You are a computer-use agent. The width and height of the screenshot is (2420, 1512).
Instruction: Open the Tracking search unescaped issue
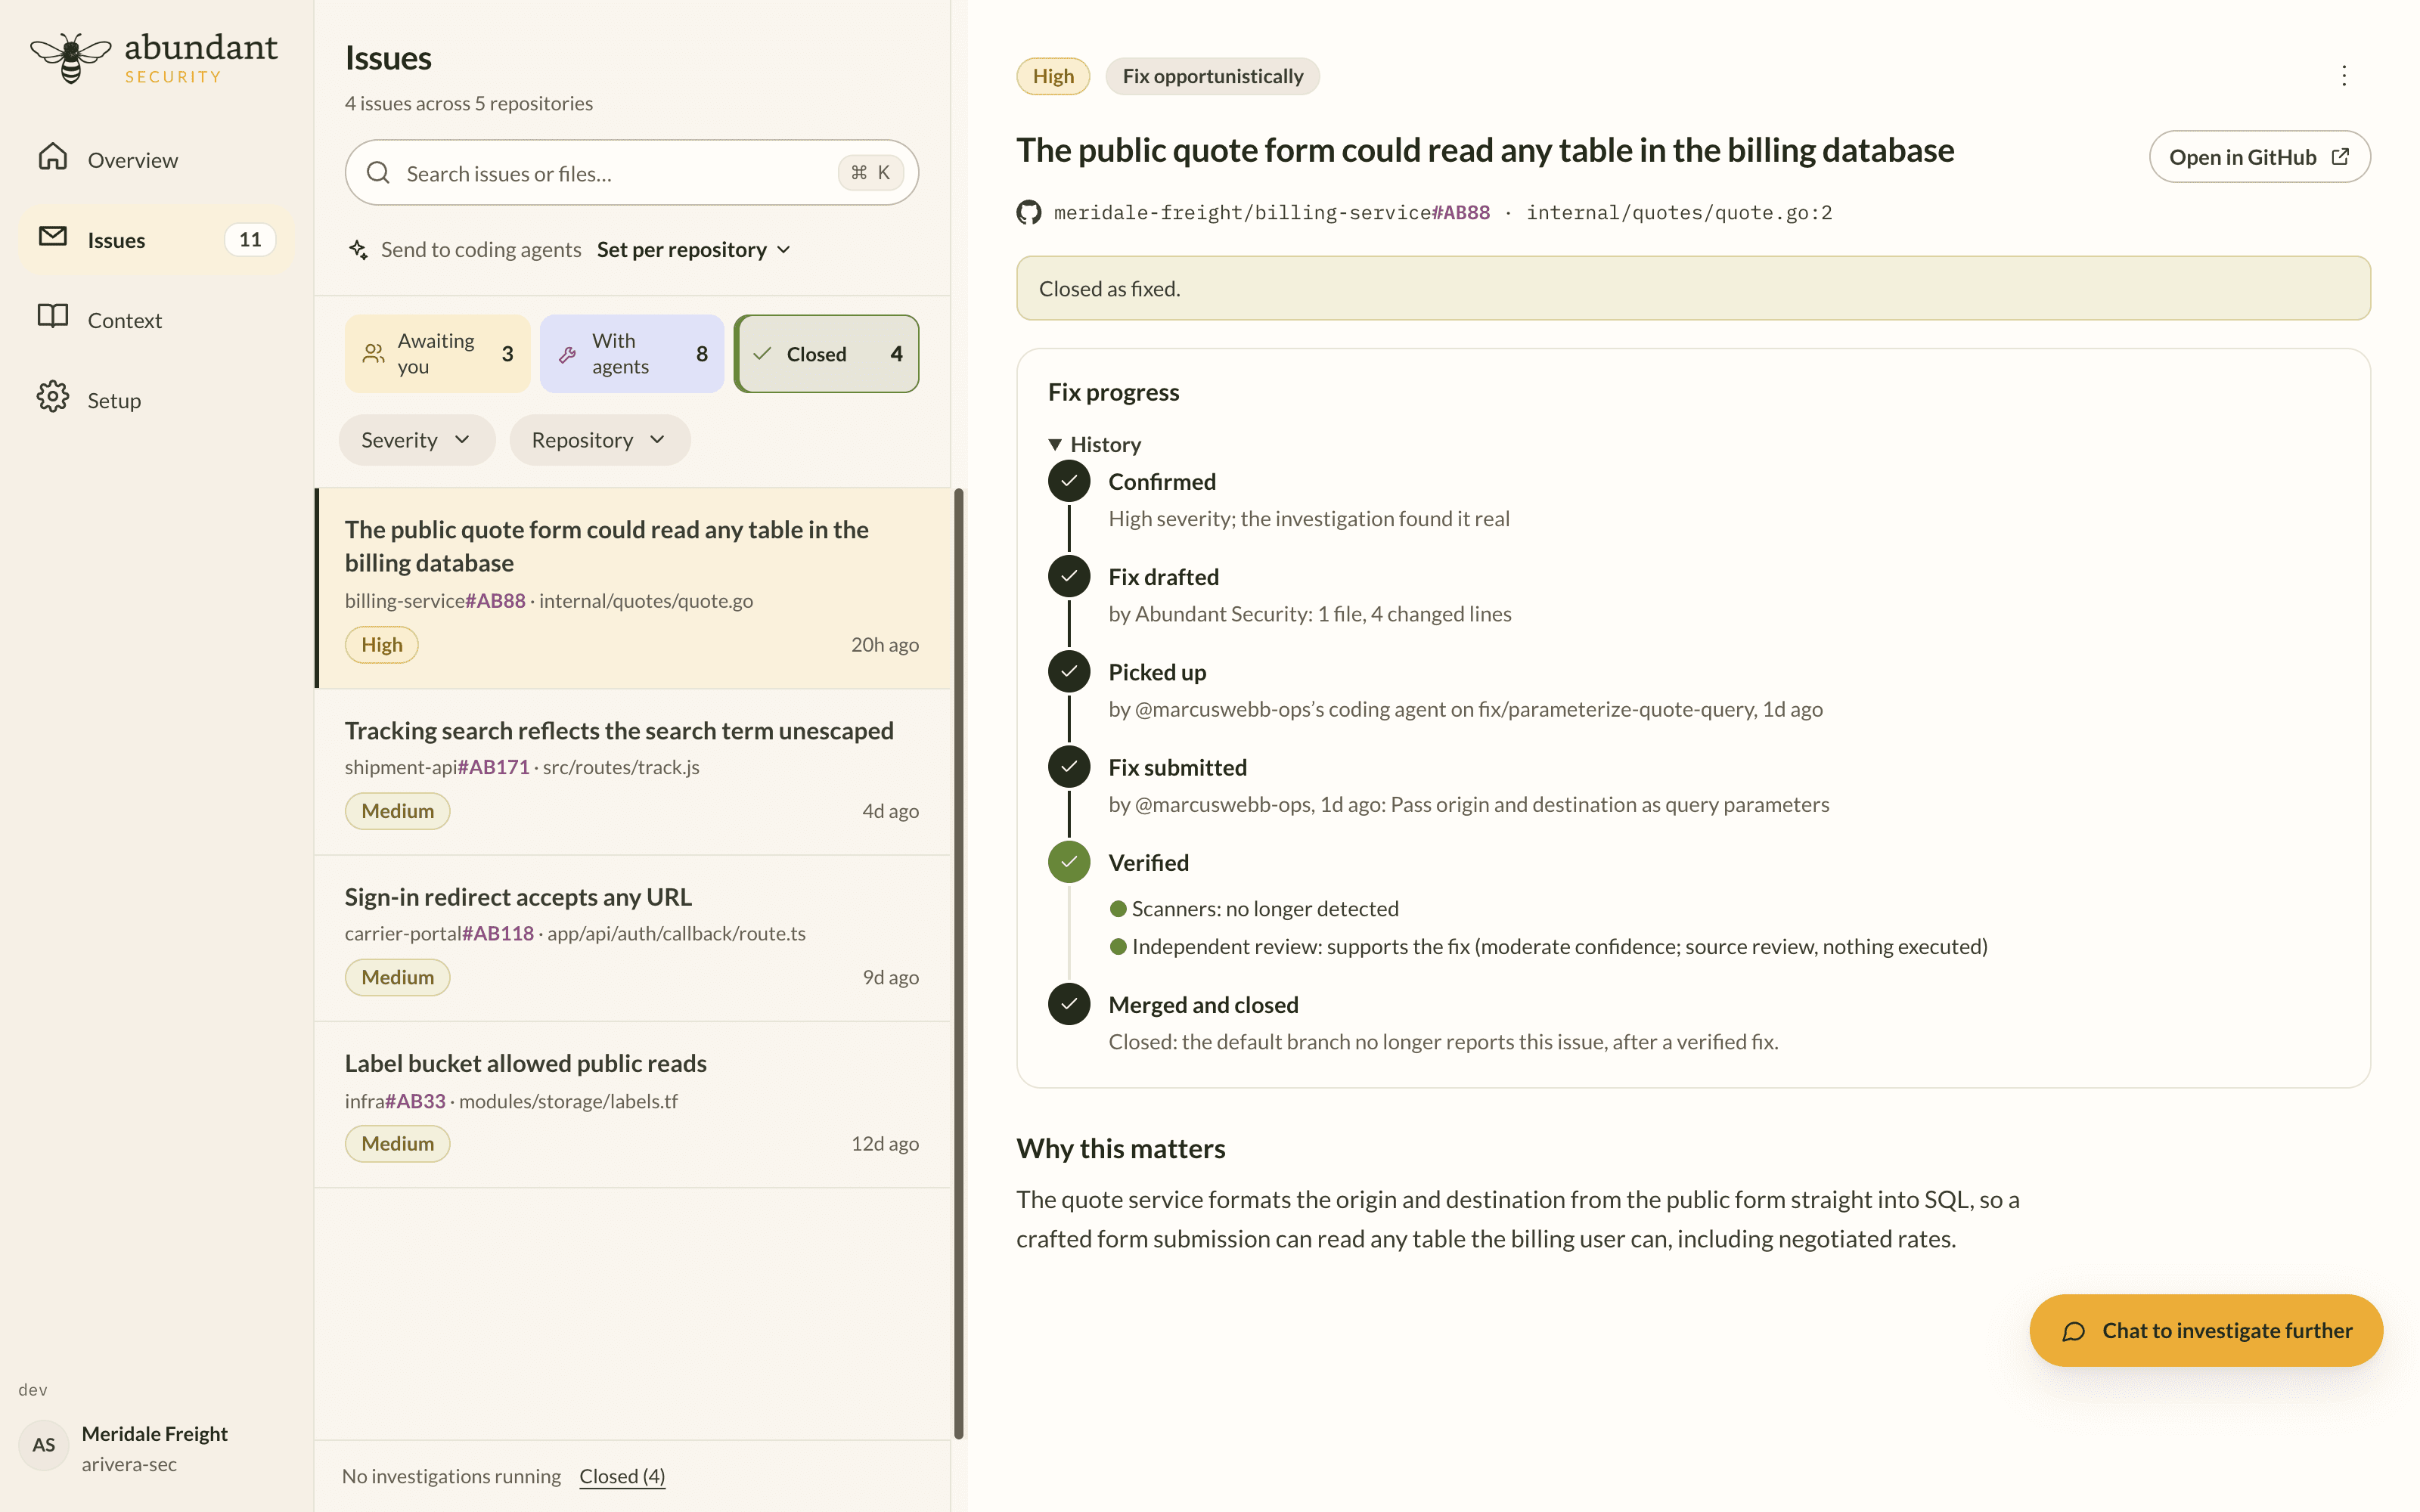[632, 771]
